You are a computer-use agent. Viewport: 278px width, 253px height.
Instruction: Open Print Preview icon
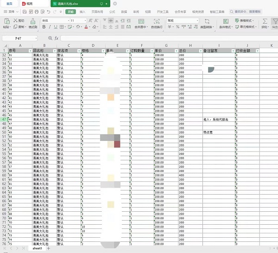43,12
